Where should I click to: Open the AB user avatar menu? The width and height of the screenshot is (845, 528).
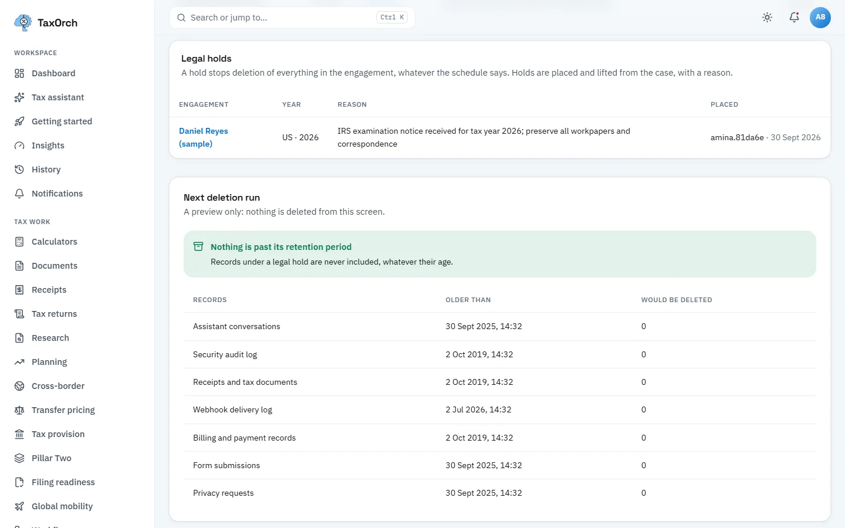pos(820,18)
